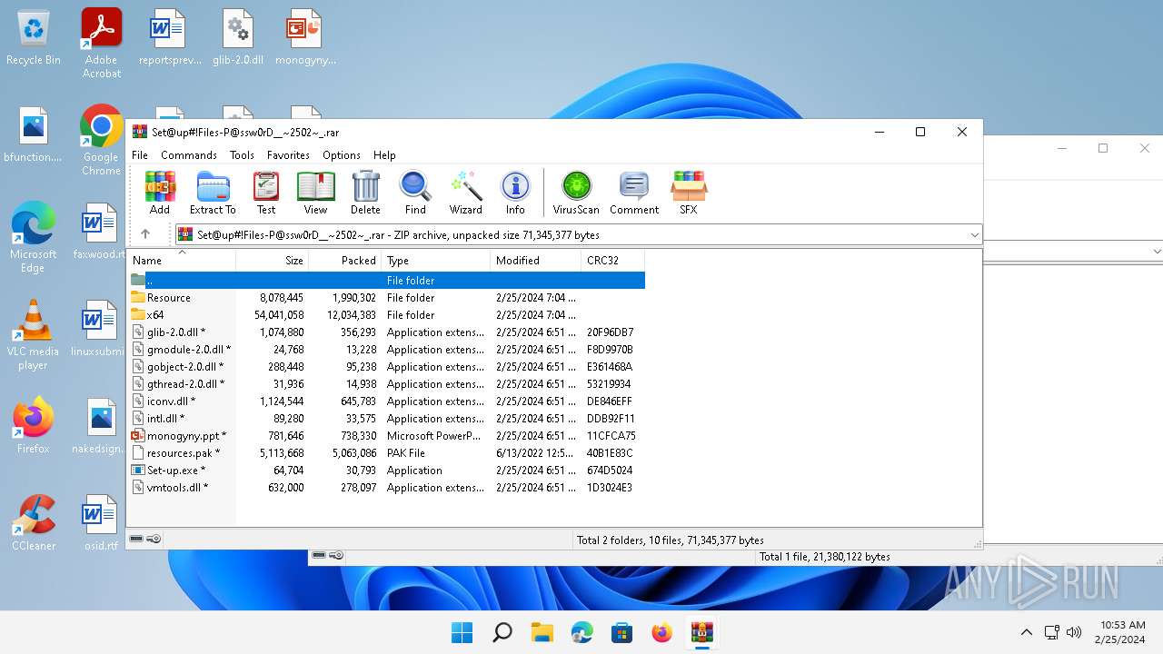Open Microsoft Store from the taskbar
This screenshot has width=1163, height=654.
(x=622, y=632)
